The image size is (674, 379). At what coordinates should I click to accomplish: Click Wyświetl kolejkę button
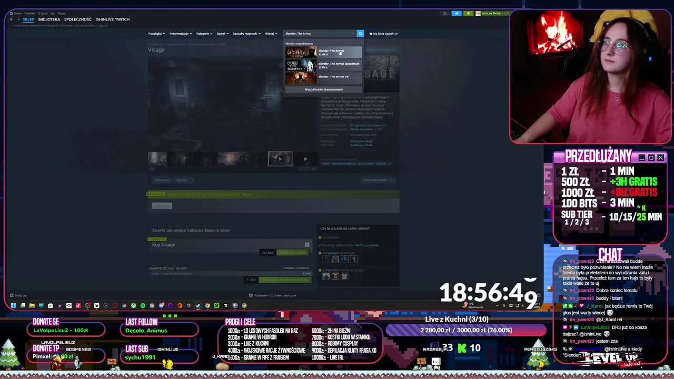(378, 180)
